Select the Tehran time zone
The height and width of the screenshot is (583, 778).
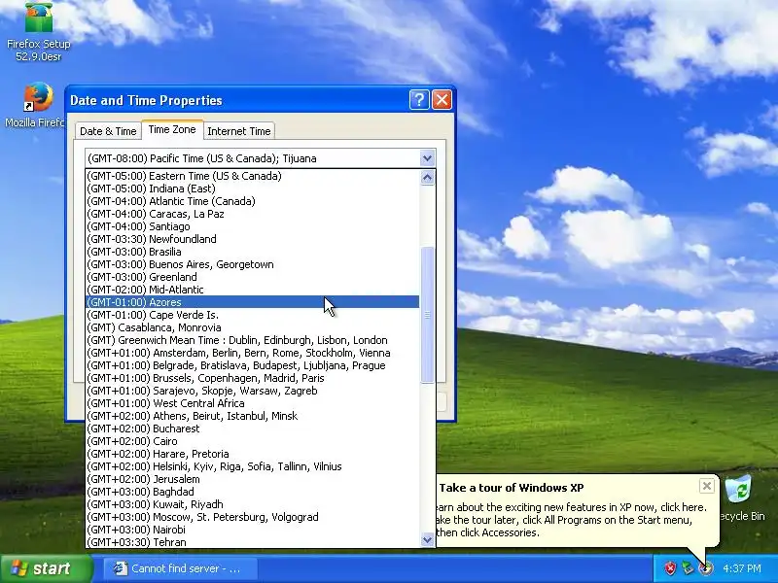253,542
